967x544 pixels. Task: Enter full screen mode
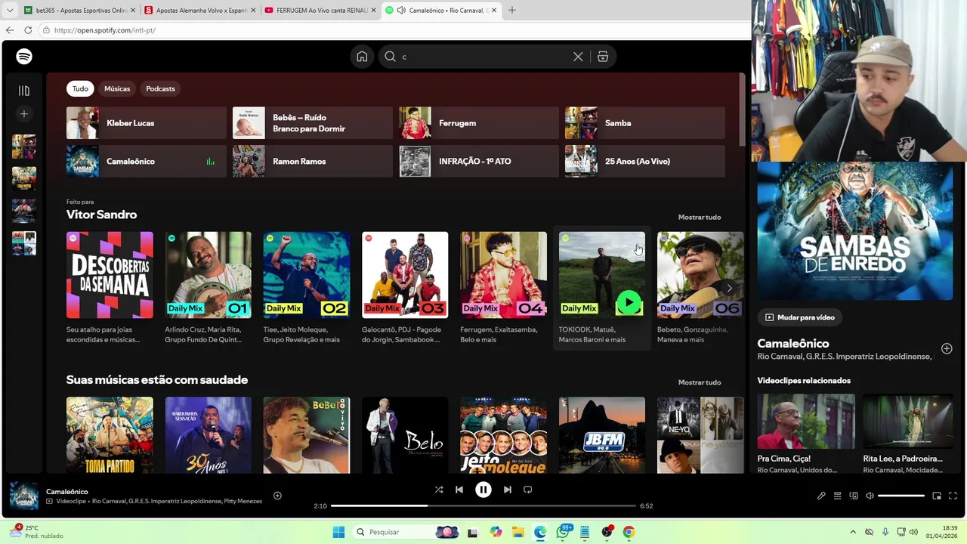pyautogui.click(x=953, y=496)
